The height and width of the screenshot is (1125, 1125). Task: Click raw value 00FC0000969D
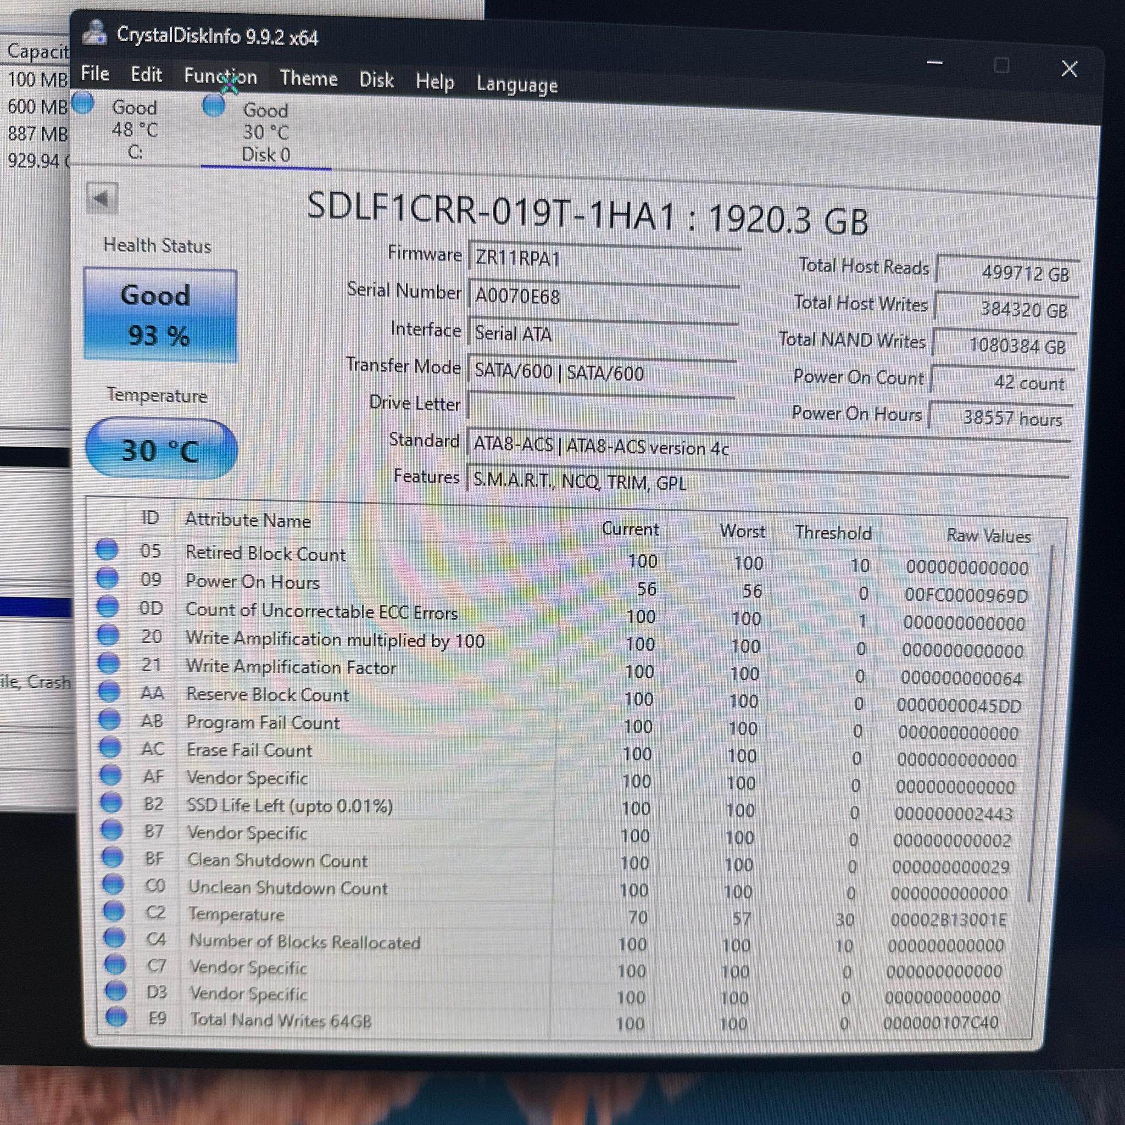(966, 594)
